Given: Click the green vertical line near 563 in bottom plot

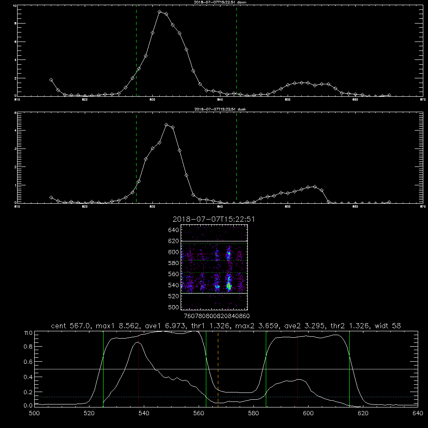Looking at the screenshot, I should [206, 369].
